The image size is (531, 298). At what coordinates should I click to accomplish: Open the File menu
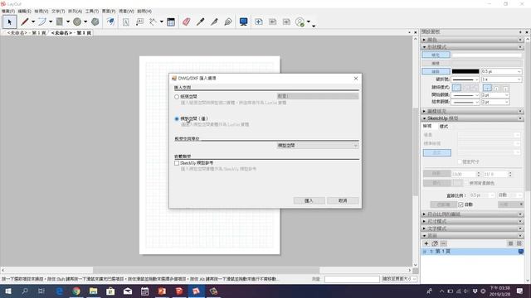(x=7, y=11)
